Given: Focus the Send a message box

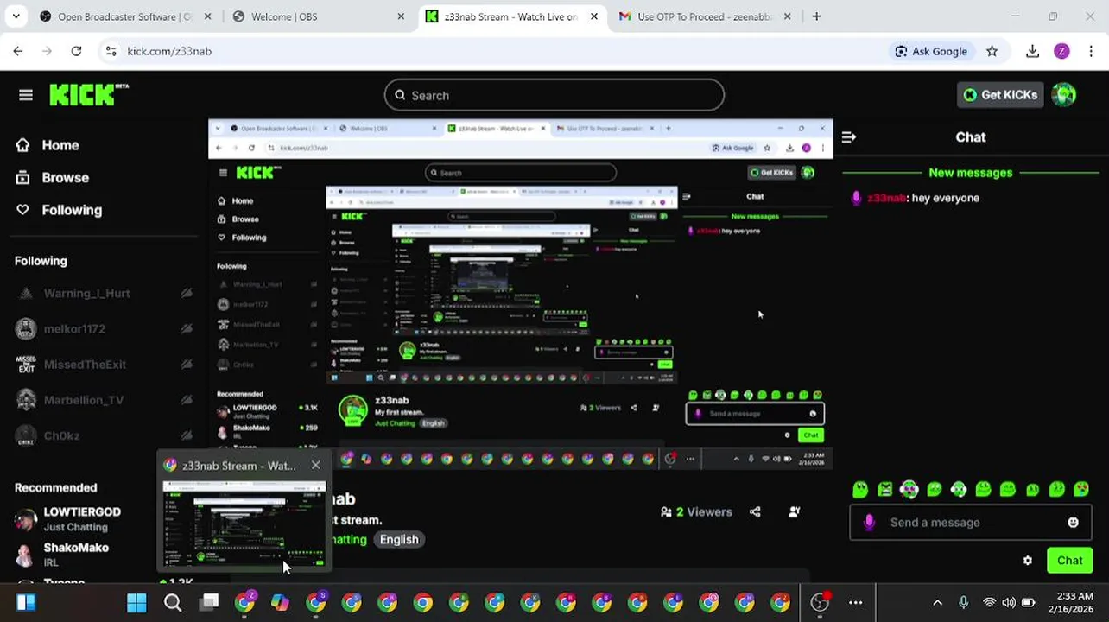Looking at the screenshot, I should 971,523.
